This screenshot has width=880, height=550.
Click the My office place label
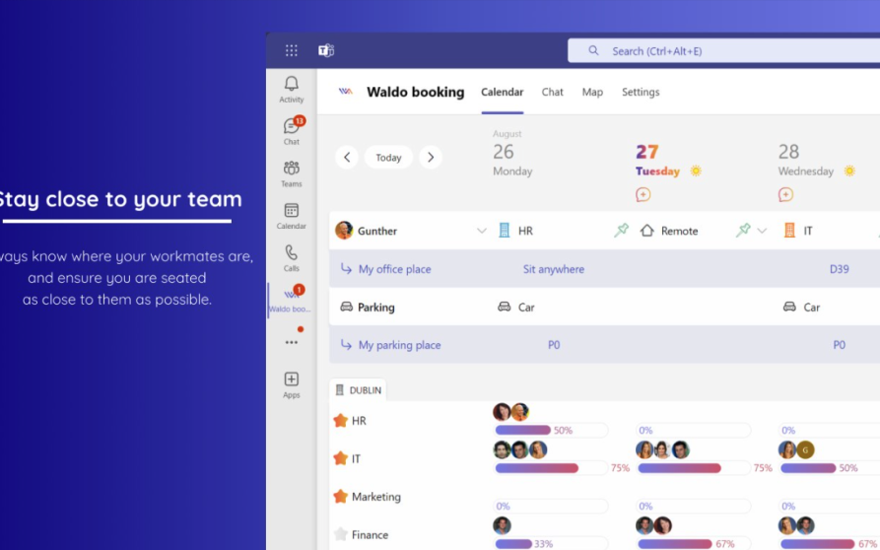tap(394, 269)
